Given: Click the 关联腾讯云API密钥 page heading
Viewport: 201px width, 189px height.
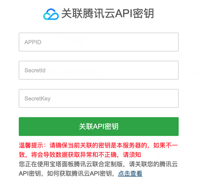Looking at the screenshot, I should (x=108, y=14).
